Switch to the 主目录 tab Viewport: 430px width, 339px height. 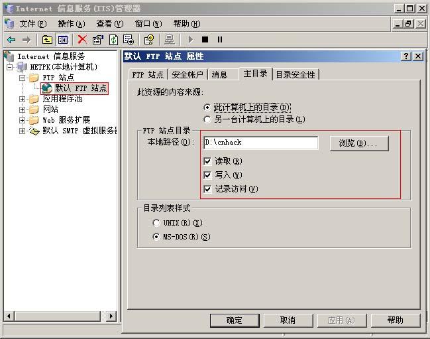[256, 74]
